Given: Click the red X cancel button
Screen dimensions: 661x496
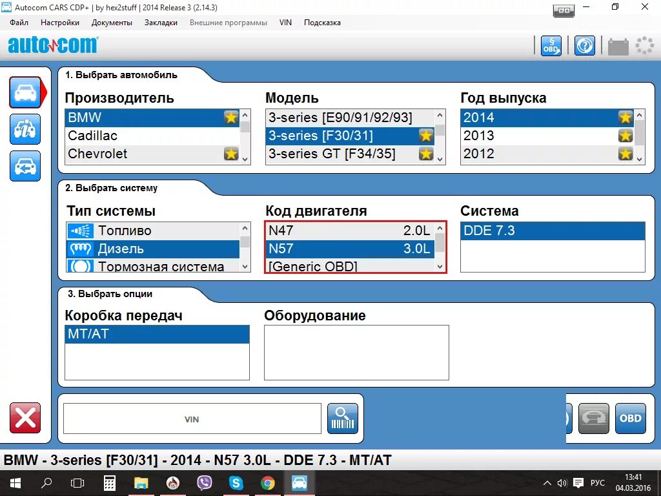Looking at the screenshot, I should pyautogui.click(x=25, y=418).
